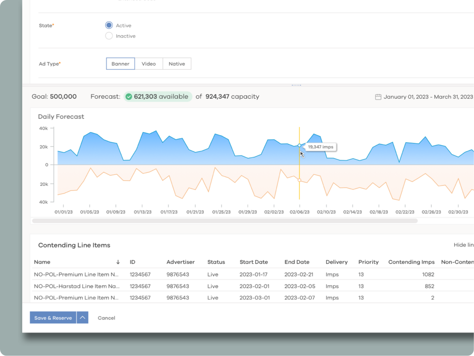Switch to the Video ad type
Viewport: 474px width, 356px height.
click(x=149, y=64)
